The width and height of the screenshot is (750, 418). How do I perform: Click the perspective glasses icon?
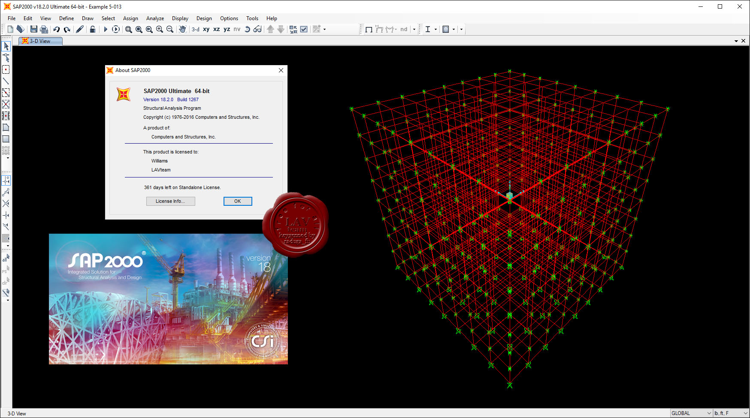pos(257,29)
